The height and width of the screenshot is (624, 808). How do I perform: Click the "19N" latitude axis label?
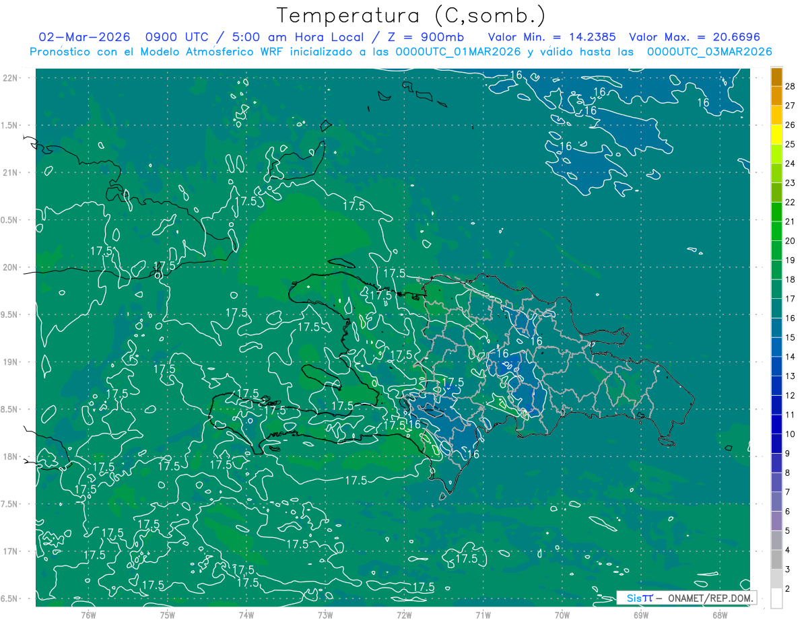pos(11,362)
